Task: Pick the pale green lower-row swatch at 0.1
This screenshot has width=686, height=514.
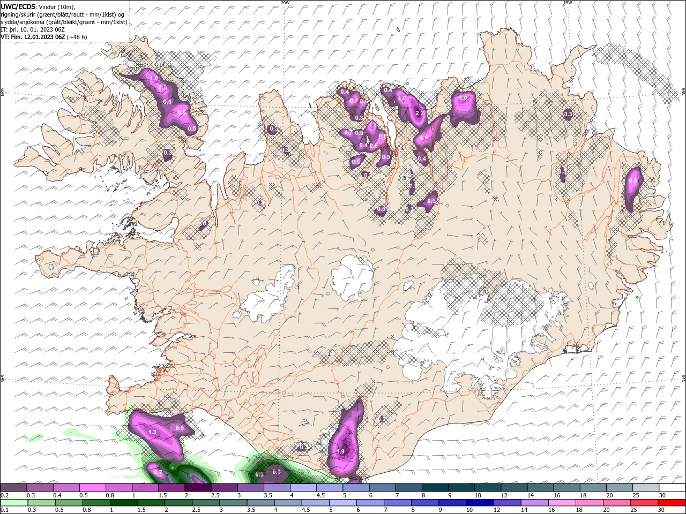Action: [x=14, y=503]
